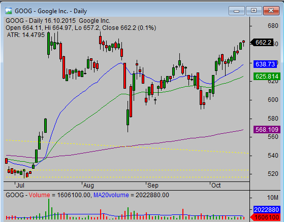Click the MA20volume value 2022880.00
This screenshot has width=284, height=222.
click(x=152, y=195)
